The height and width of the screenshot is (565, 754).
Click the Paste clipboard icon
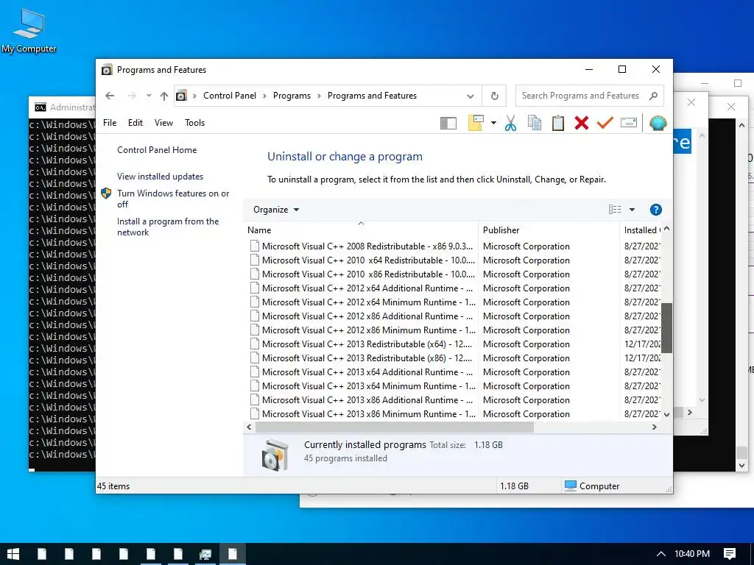(x=558, y=123)
